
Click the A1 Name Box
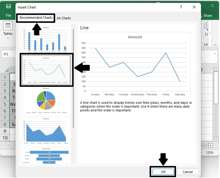click(8, 54)
